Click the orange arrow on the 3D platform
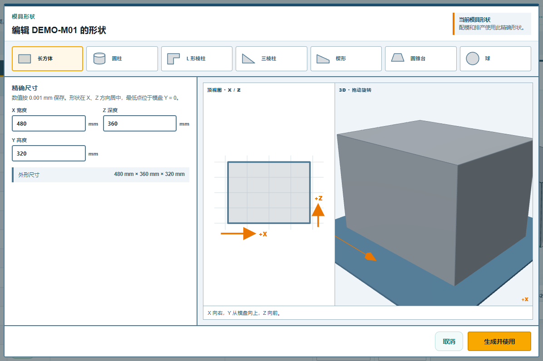The width and height of the screenshot is (543, 361). pyautogui.click(x=356, y=248)
